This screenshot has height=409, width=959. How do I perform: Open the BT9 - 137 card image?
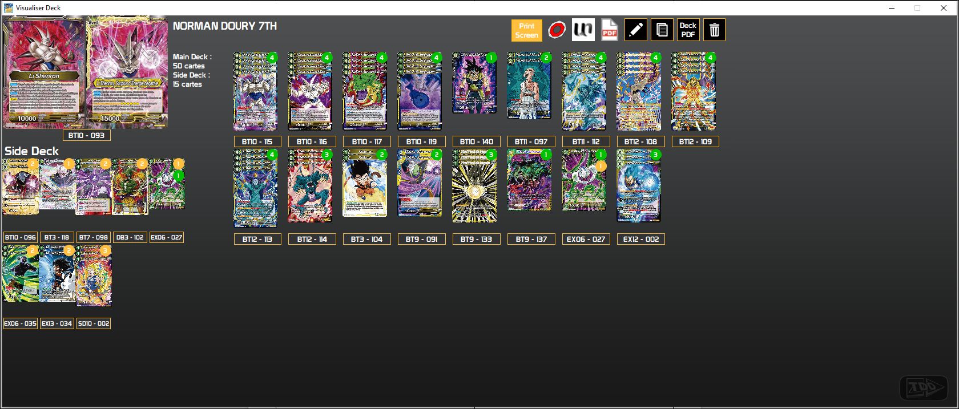click(x=529, y=180)
